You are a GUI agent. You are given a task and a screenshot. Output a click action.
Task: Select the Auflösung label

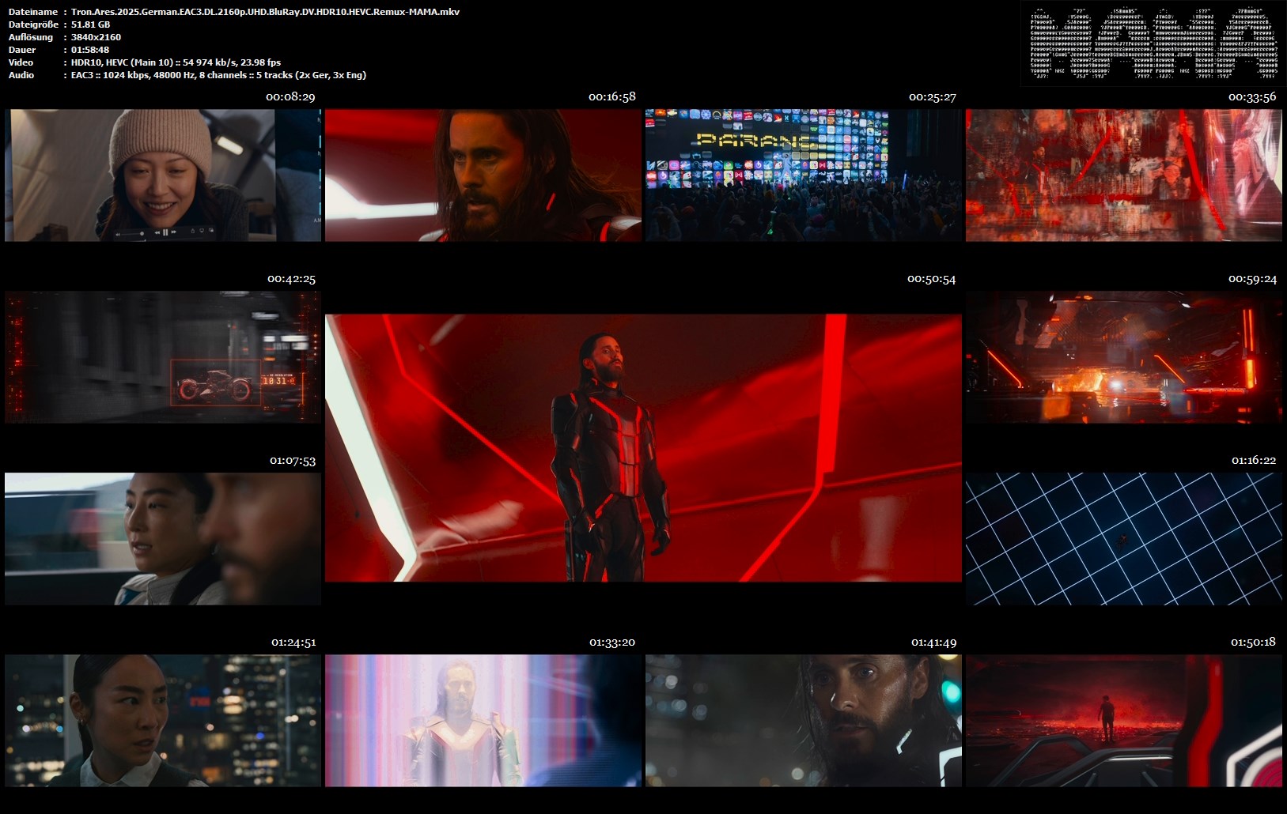(x=31, y=37)
